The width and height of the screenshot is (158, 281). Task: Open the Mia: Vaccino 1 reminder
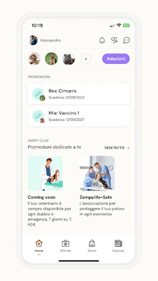[x=79, y=116]
